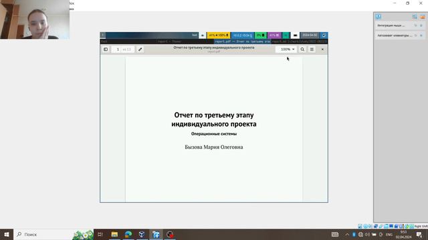
Task: Open the volume speaker tray icon
Action: pyautogui.click(x=367, y=235)
